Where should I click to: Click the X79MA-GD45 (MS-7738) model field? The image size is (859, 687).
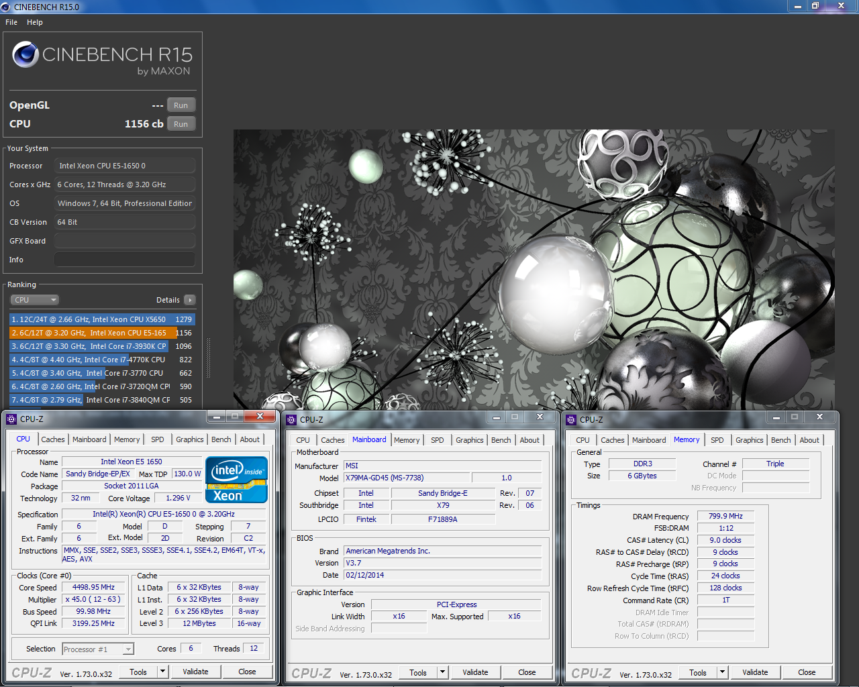pos(407,478)
